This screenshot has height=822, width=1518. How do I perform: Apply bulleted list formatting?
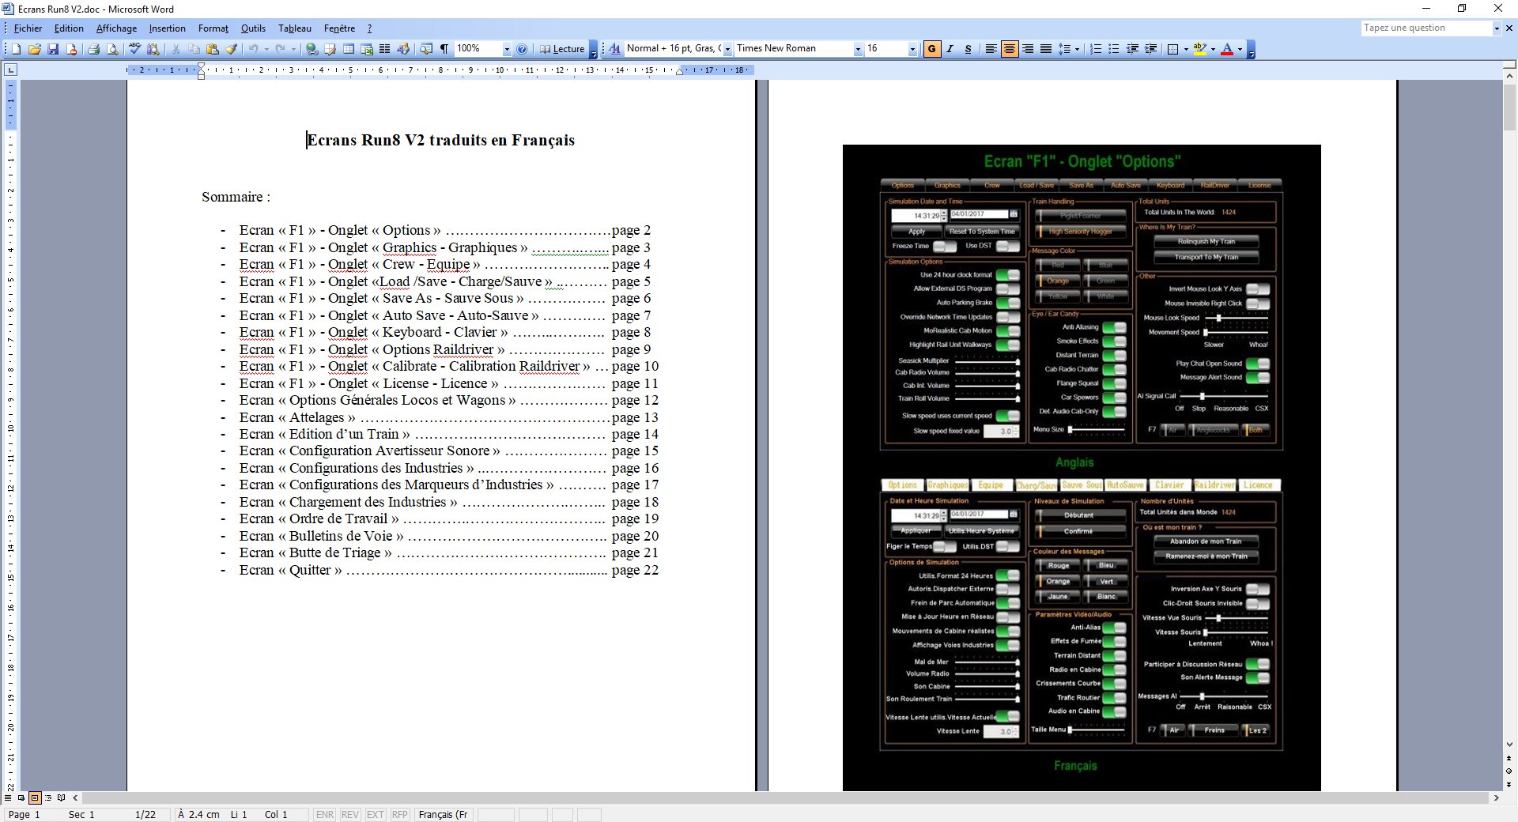pyautogui.click(x=1114, y=49)
